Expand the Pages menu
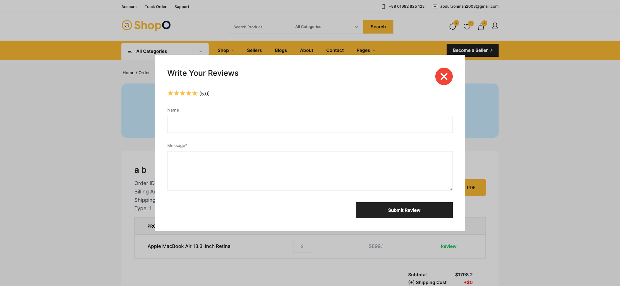The height and width of the screenshot is (286, 620). coord(366,50)
